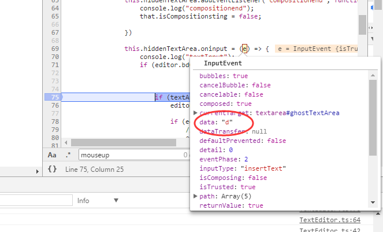
Task: Toggle match case 'Aa' search option
Action: 52,155
